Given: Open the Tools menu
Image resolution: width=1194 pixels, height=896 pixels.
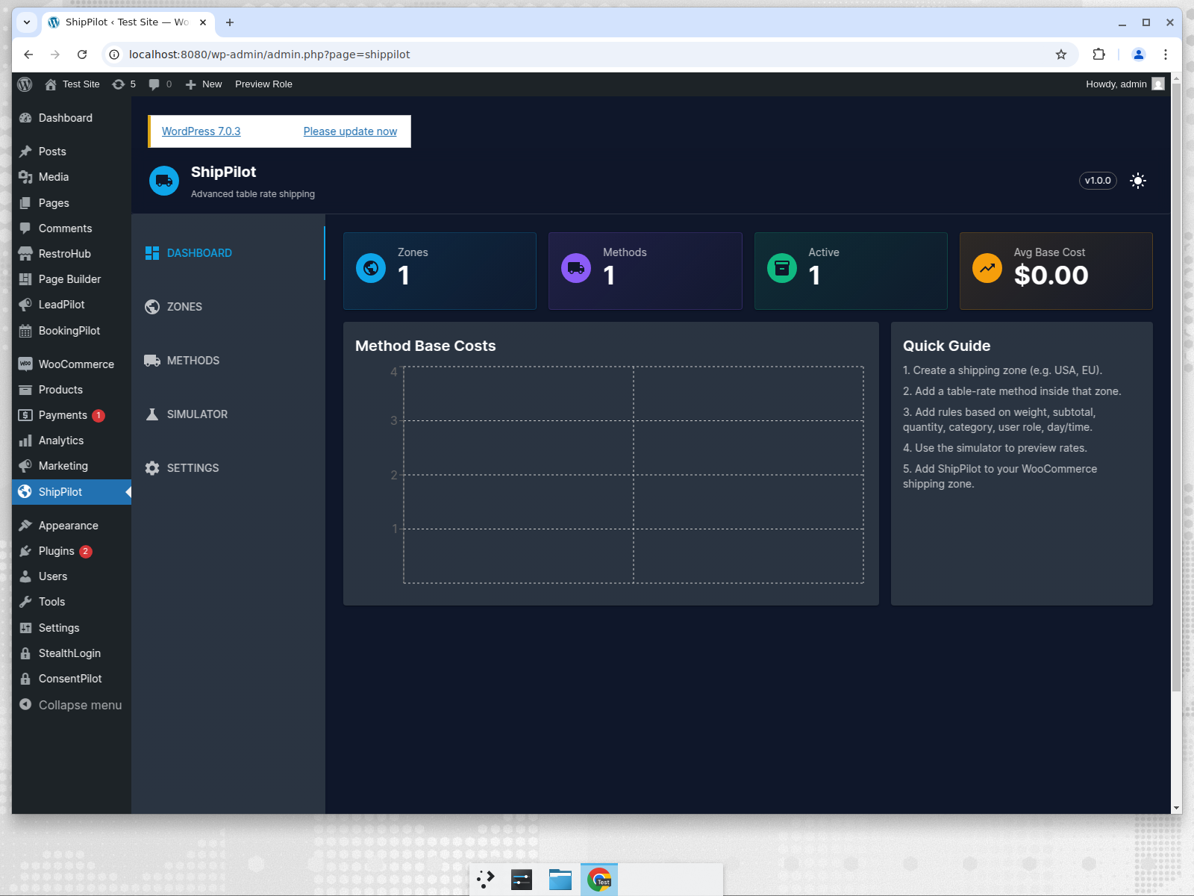Looking at the screenshot, I should click(x=72, y=602).
